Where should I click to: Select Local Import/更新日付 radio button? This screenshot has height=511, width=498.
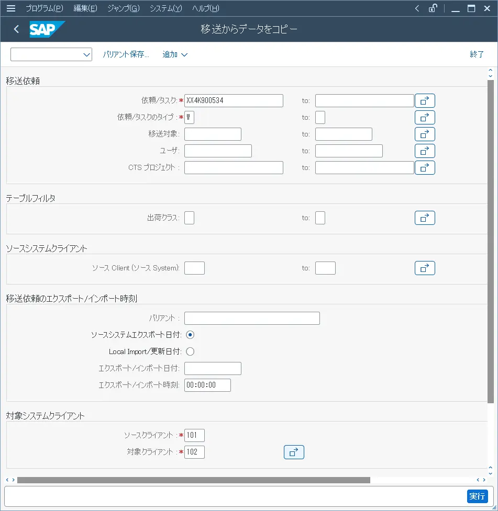click(x=190, y=351)
